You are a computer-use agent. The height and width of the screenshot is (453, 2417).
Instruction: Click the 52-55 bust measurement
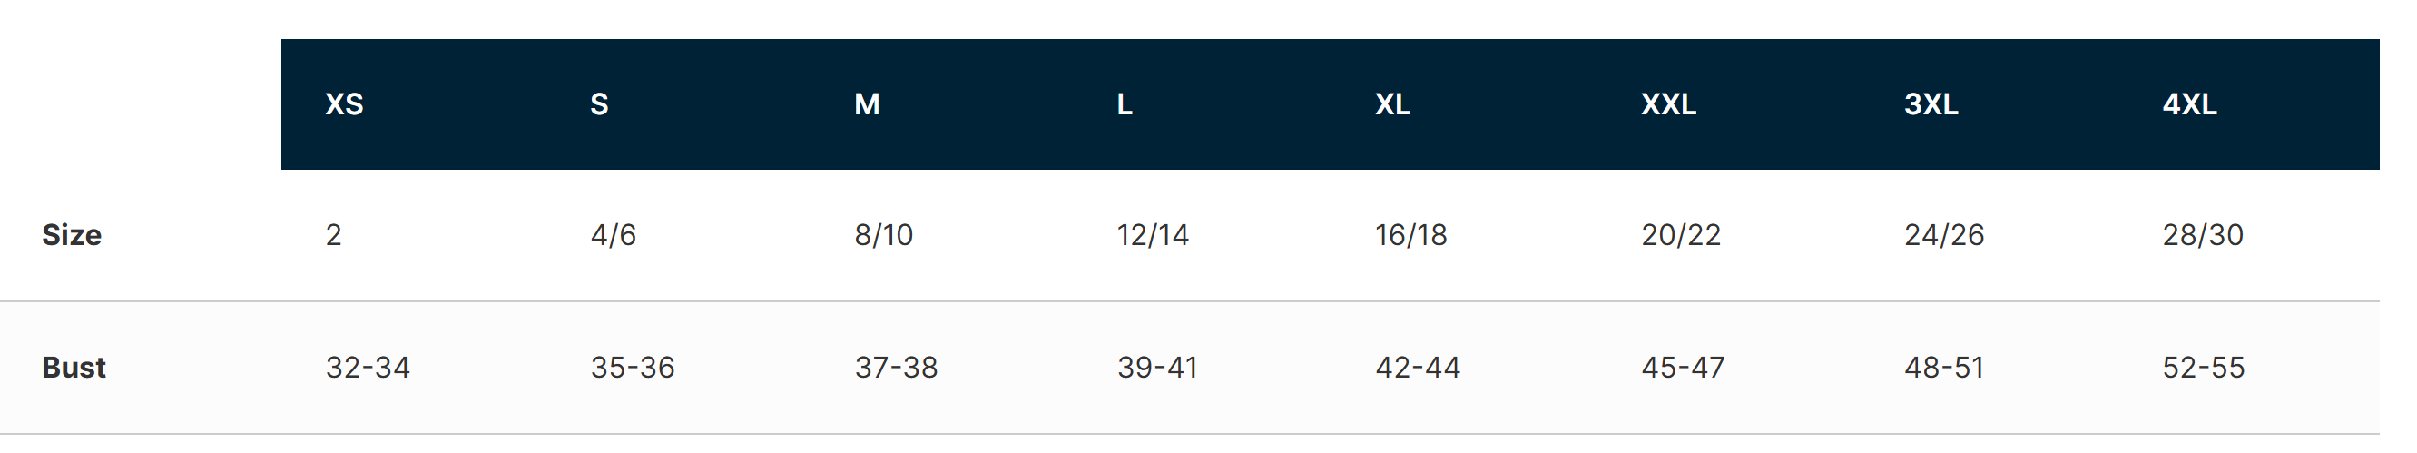pyautogui.click(x=2203, y=367)
